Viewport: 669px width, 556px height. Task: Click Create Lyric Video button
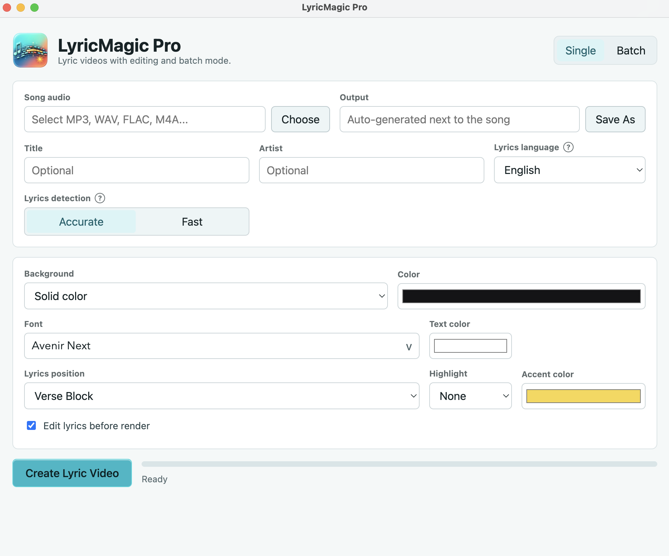tap(72, 473)
